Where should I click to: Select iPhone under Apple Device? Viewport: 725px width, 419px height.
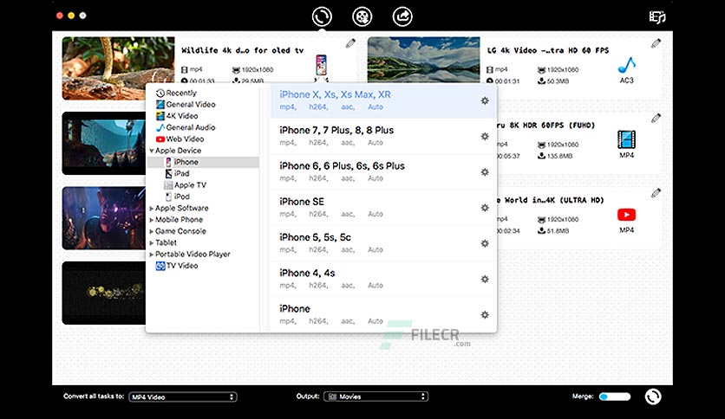pyautogui.click(x=203, y=162)
